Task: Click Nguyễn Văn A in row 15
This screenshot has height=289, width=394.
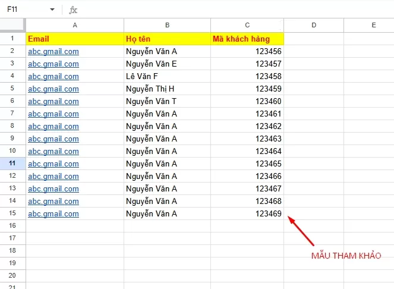Action: coord(168,213)
